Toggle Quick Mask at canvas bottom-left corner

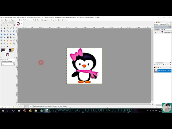17,104
